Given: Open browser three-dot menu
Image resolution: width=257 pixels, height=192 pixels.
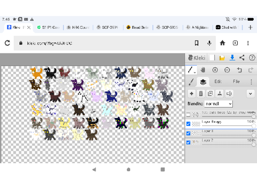Looking at the screenshot, I should (248, 43).
